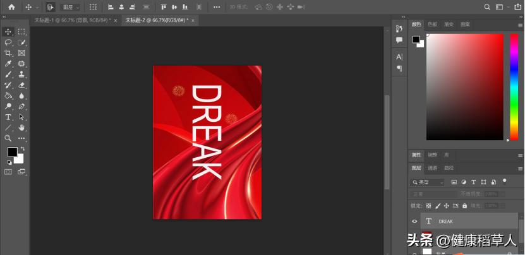Close the 未标题-1 document tab
The width and height of the screenshot is (525, 255).
click(116, 21)
